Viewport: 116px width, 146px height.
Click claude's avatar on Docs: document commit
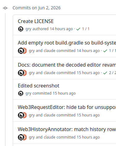coord(25,73)
